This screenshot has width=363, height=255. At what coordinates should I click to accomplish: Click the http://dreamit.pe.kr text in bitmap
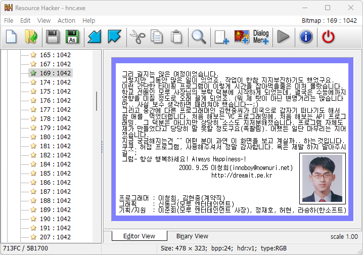coord(242,176)
